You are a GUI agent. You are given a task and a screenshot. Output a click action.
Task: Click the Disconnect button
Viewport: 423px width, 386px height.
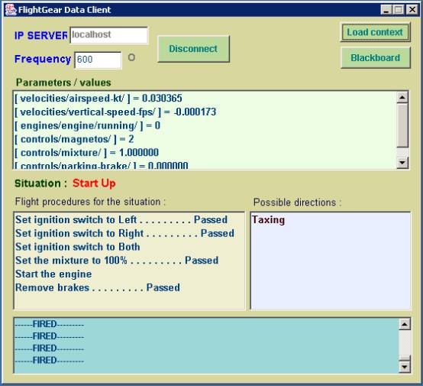coord(193,49)
